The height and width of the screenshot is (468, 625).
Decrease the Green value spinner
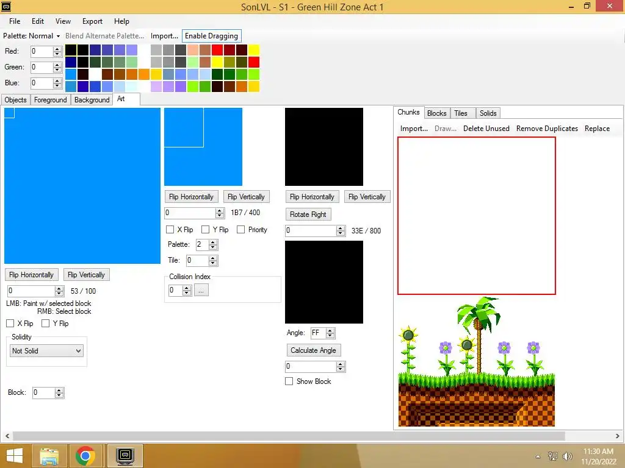tap(57, 69)
